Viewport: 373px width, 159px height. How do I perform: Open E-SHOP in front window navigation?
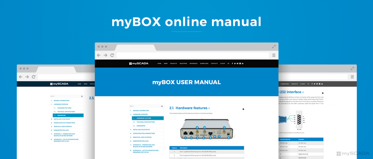(222, 63)
